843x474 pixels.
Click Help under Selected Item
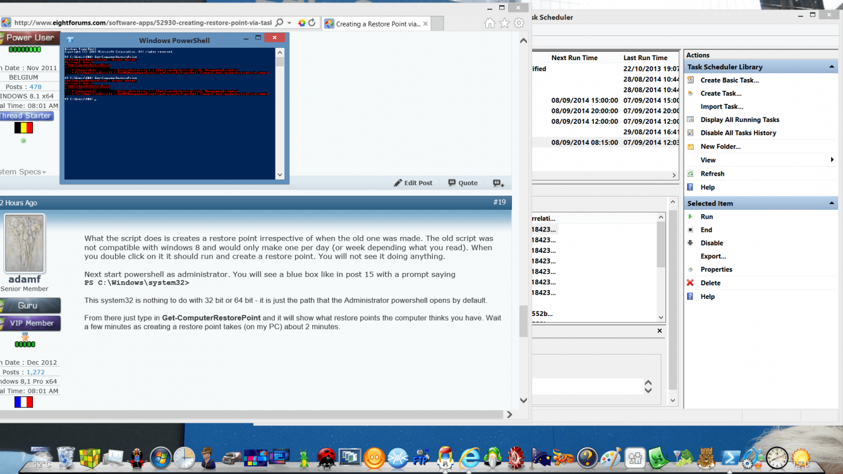pyautogui.click(x=708, y=296)
